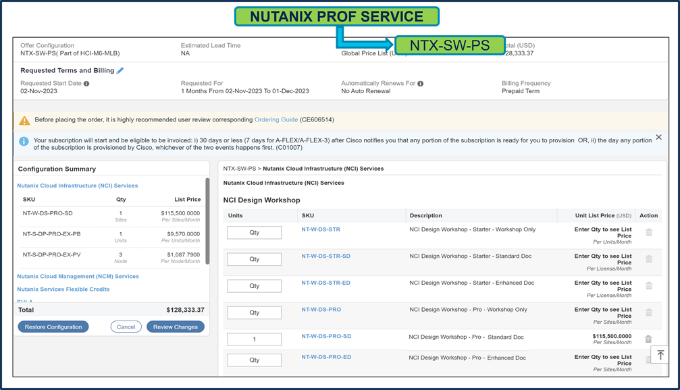Open the NT-W-DS-PRO-SD SKU link
This screenshot has height=390, width=680.
point(327,336)
